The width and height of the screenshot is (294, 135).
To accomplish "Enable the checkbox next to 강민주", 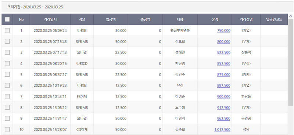I will pyautogui.click(x=7, y=74).
